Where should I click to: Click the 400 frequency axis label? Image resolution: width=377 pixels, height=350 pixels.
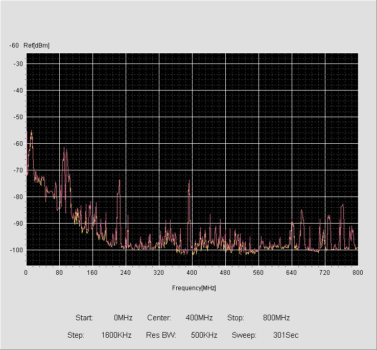(192, 273)
